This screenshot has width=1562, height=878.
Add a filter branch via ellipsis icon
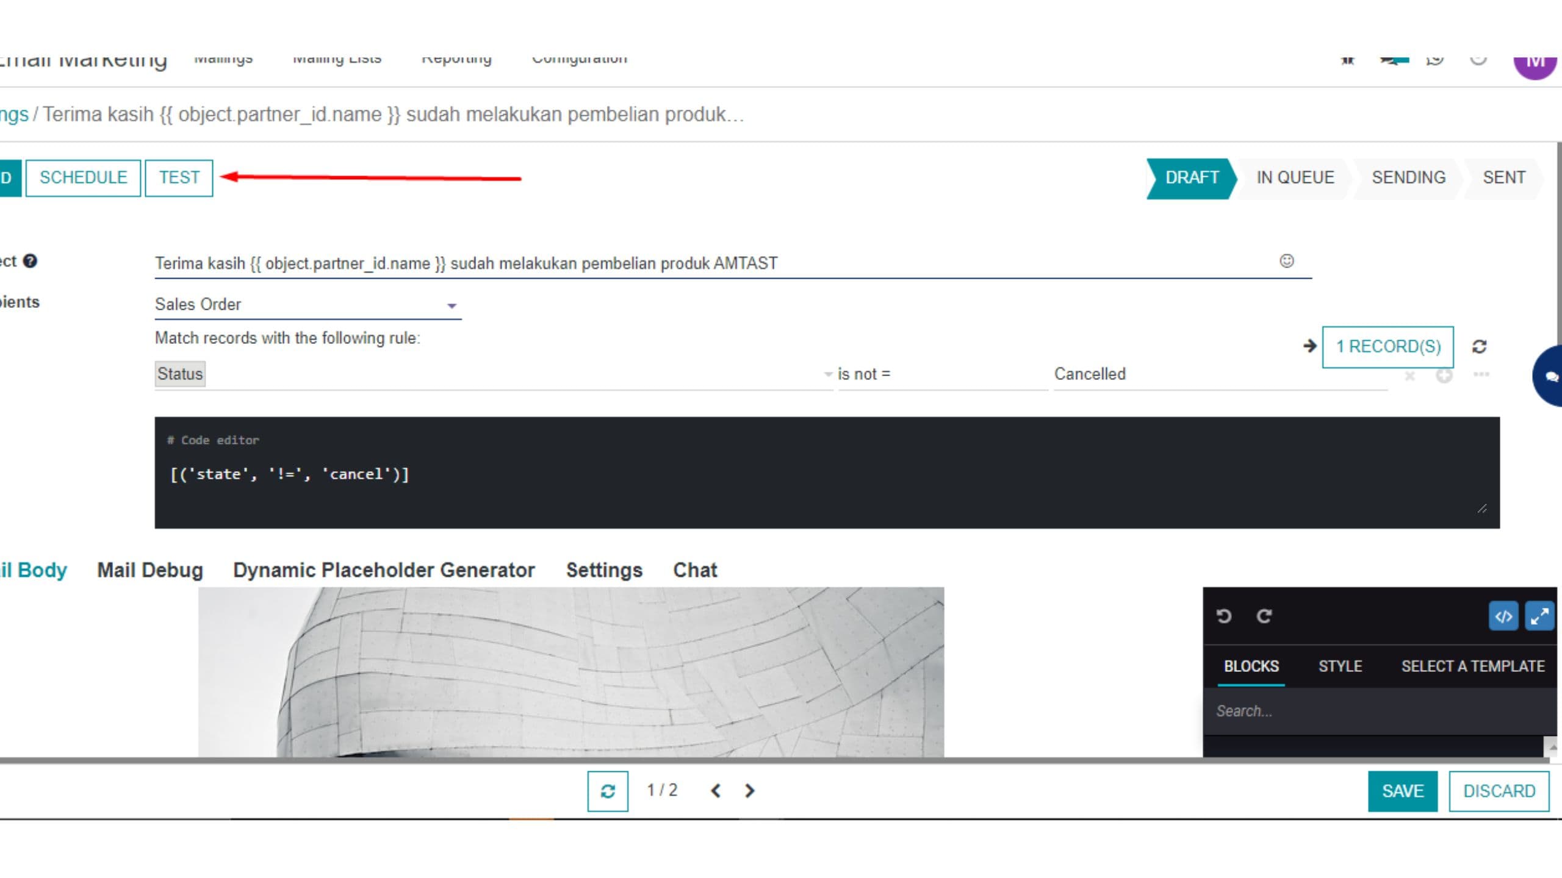(x=1481, y=374)
